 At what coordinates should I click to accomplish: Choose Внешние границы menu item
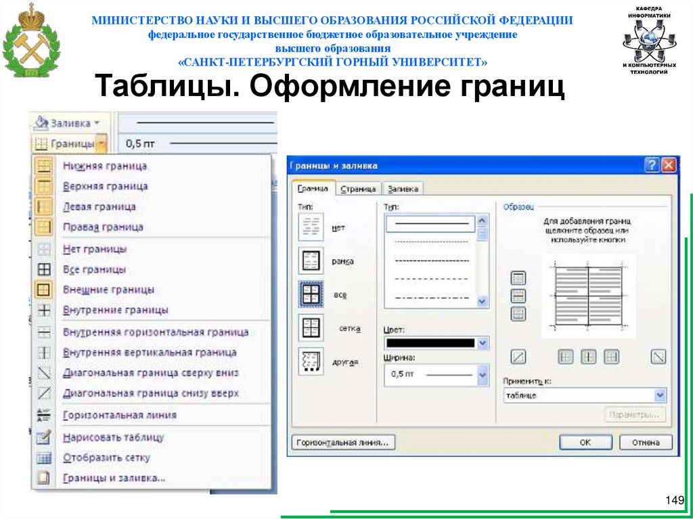coord(151,290)
